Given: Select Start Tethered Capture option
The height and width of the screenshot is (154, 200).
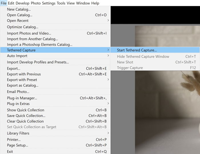Looking at the screenshot, I should pos(137,50).
